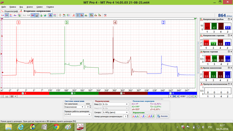The image size is (233, 131).
Task: Click the first waveform control button in Управление
Action: 135,116
